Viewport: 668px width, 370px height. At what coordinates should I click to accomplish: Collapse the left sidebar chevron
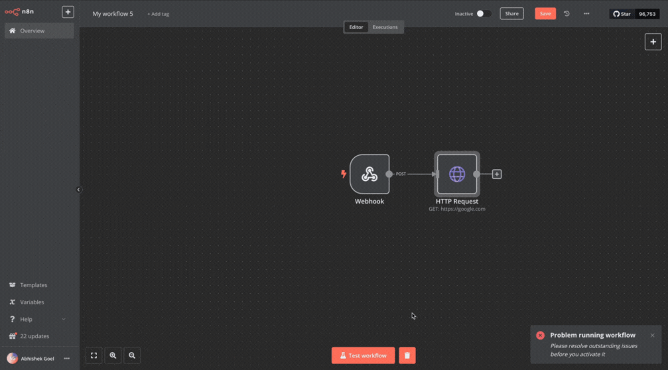tap(78, 190)
